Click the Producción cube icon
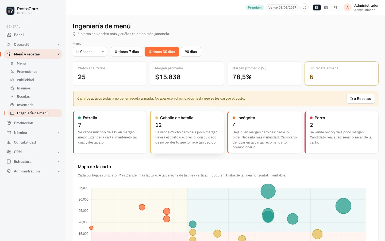The width and height of the screenshot is (385, 241). [x=9, y=123]
